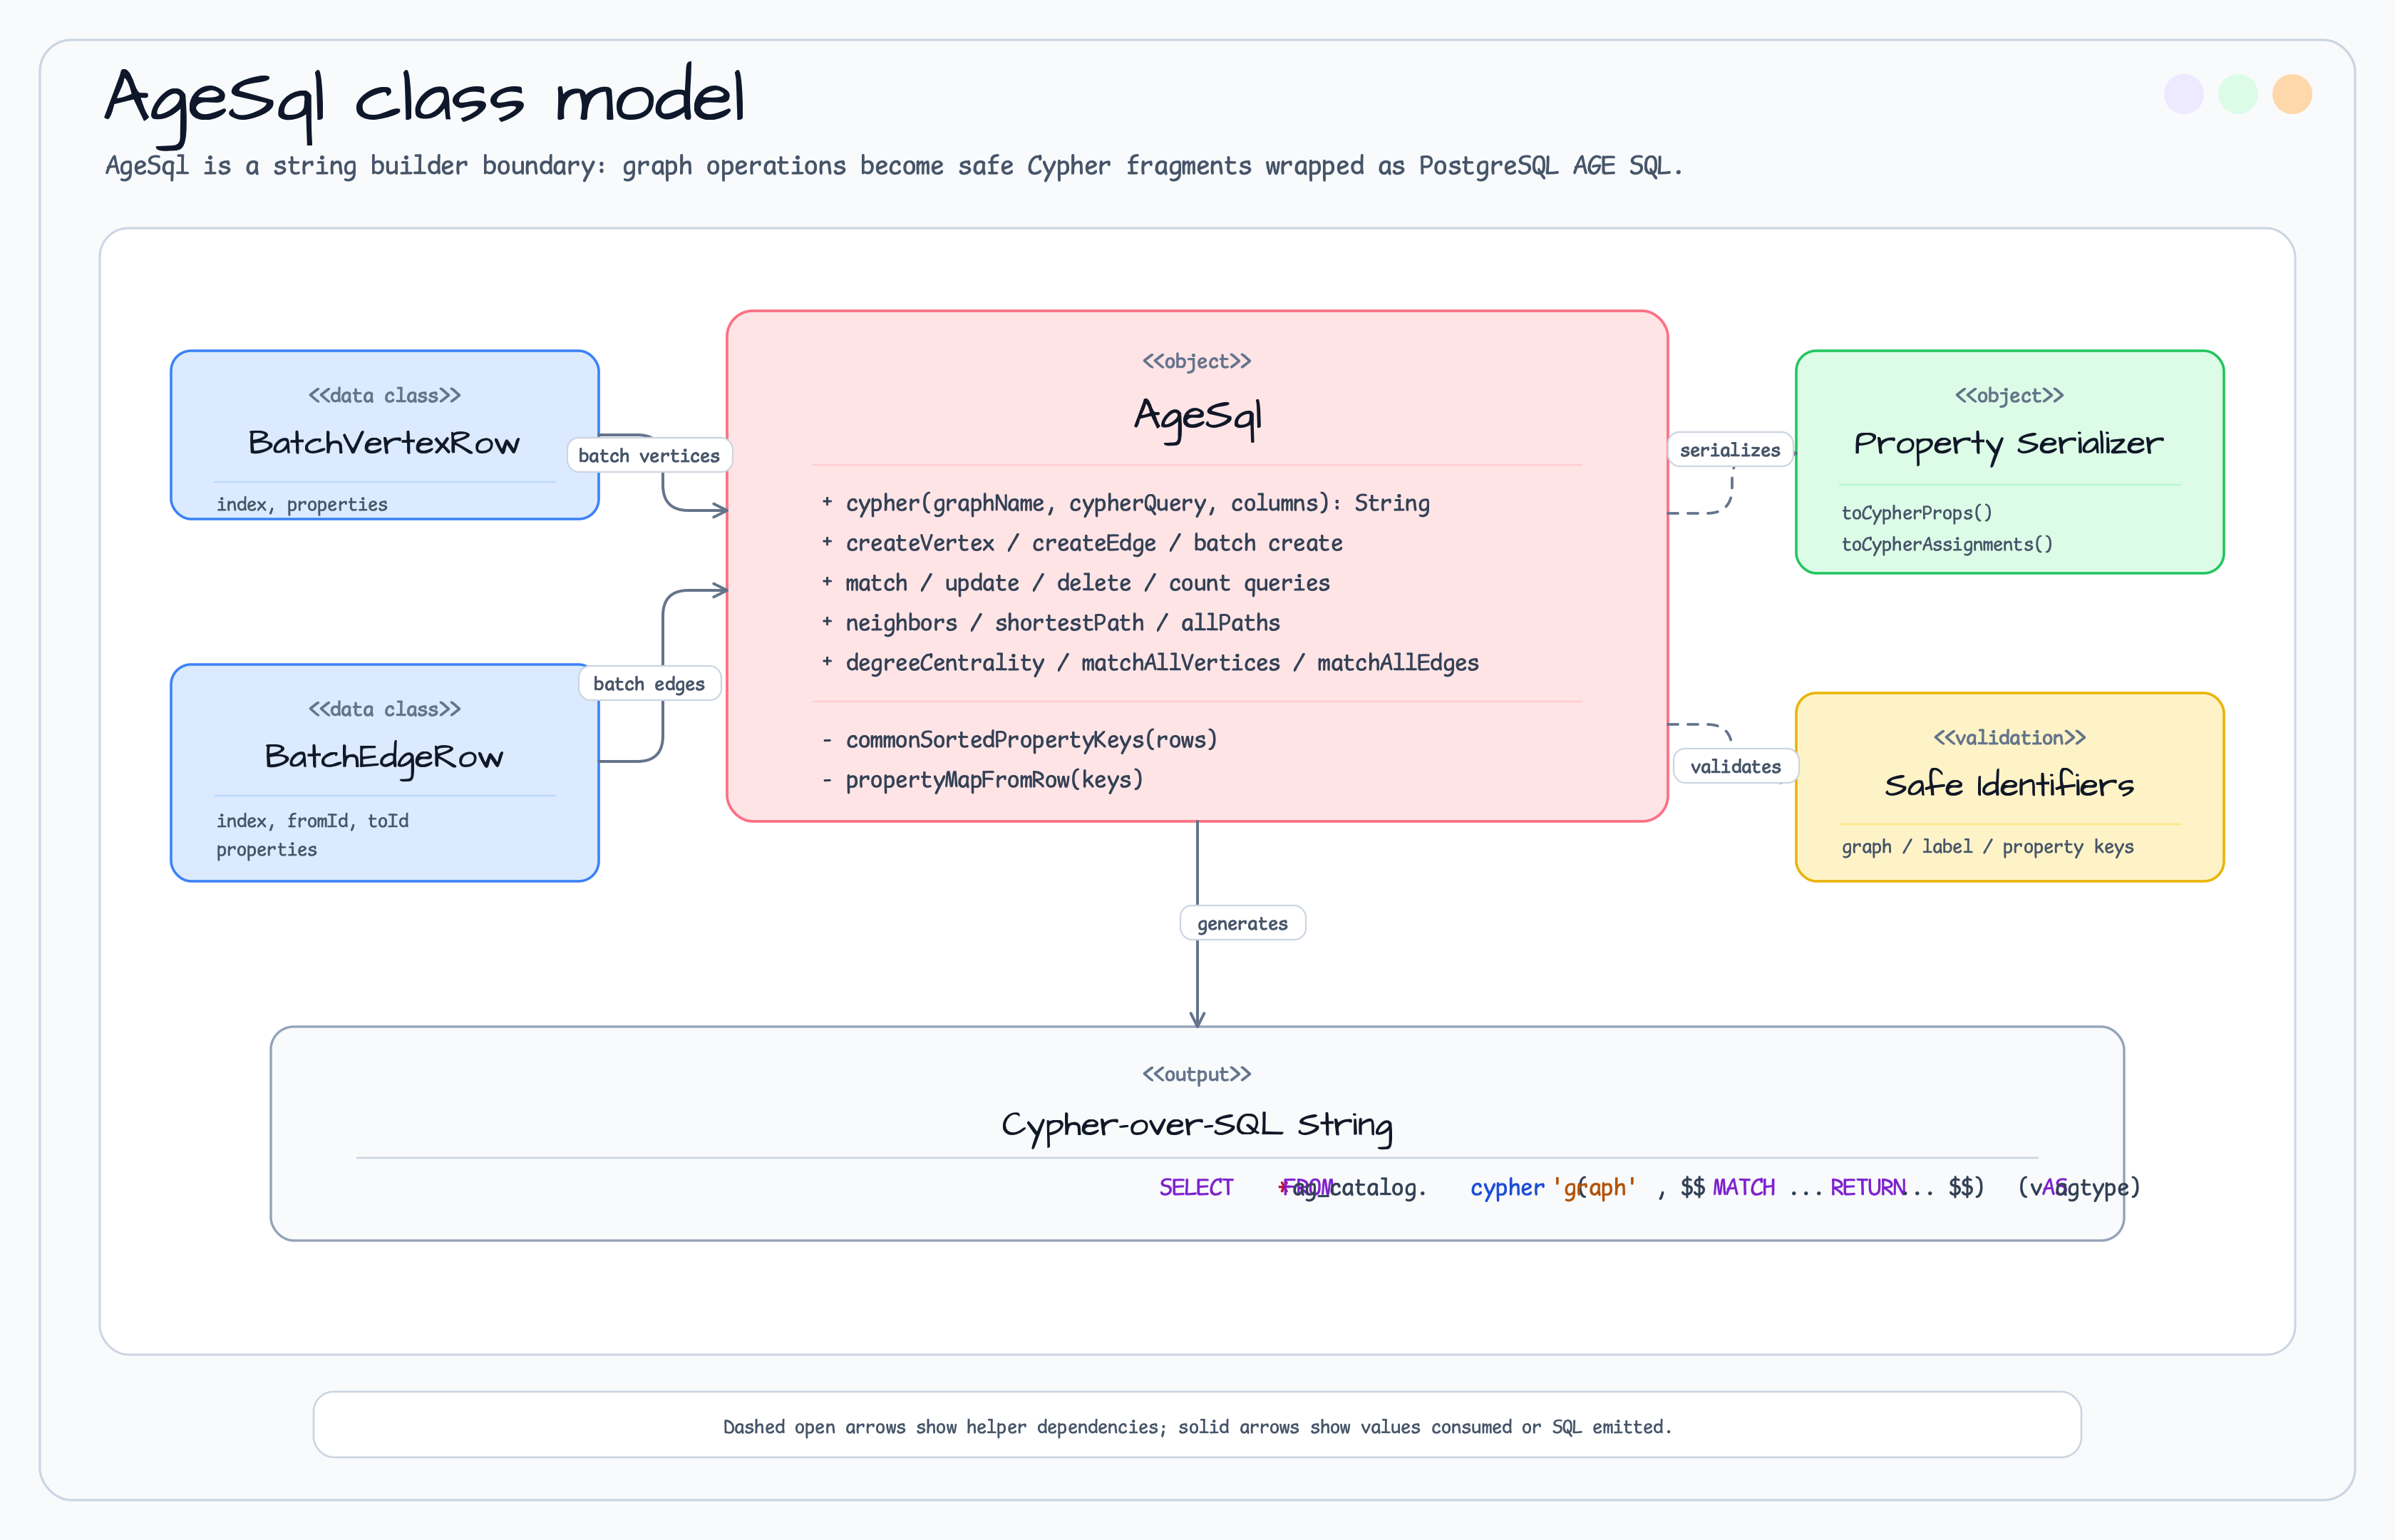The width and height of the screenshot is (2395, 1540).
Task: Click the 'generates' edge label
Action: pos(1242,924)
